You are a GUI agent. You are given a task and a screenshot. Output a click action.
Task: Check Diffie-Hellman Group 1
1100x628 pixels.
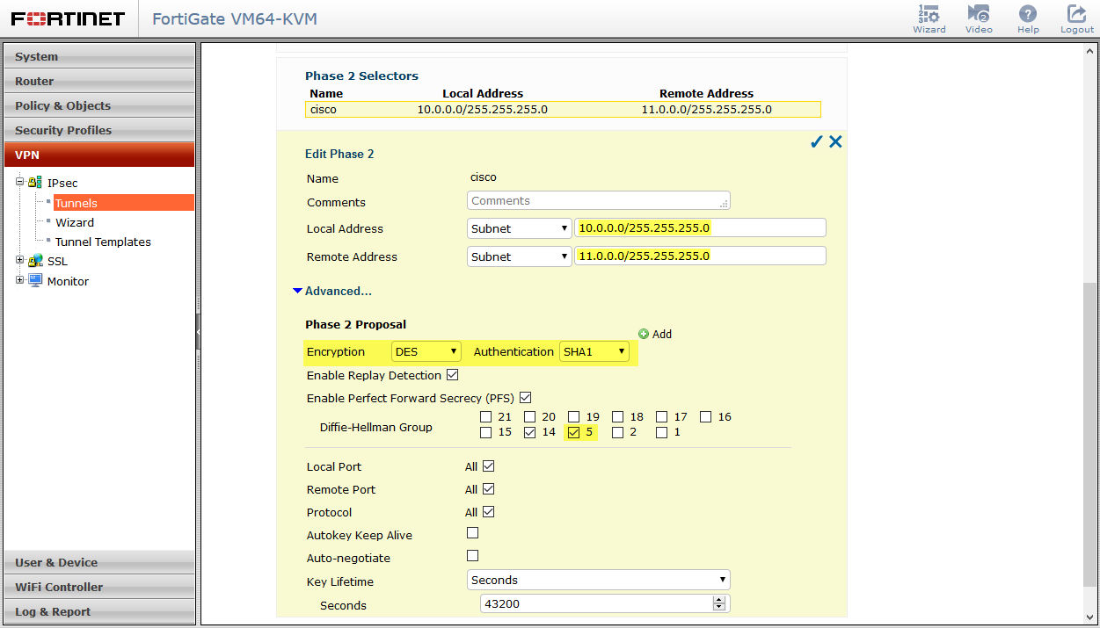(662, 432)
